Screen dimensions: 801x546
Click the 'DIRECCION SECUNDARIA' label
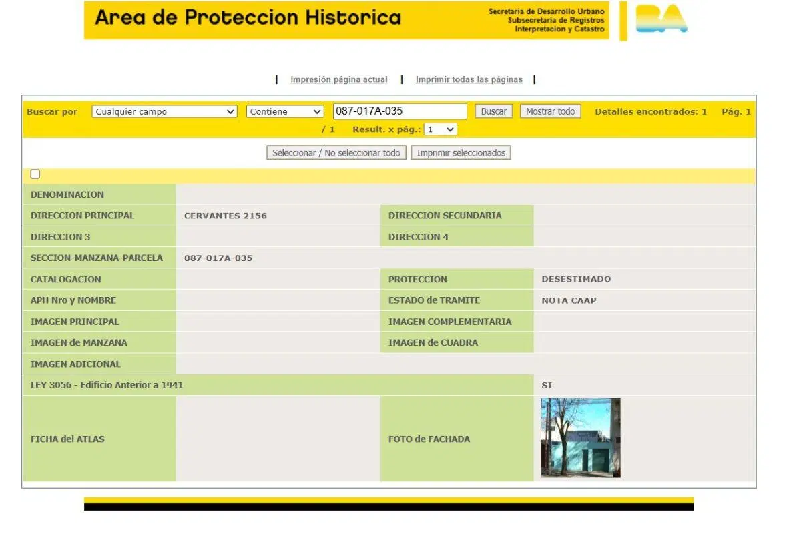tap(445, 216)
